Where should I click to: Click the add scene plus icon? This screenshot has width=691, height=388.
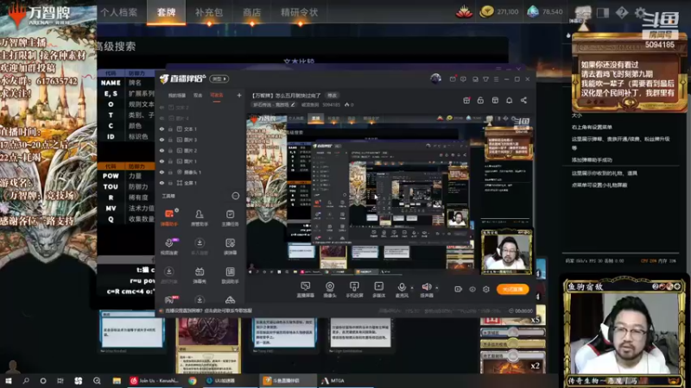(239, 95)
